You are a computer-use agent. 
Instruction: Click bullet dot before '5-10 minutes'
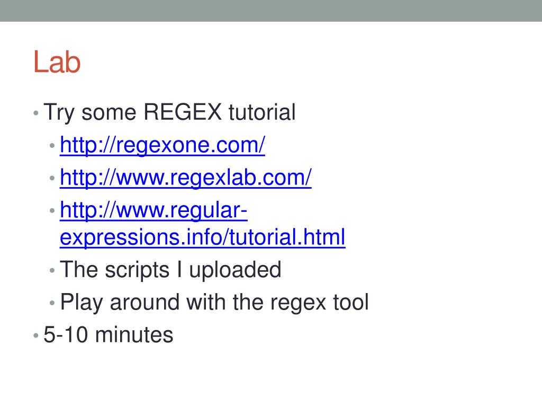click(36, 335)
